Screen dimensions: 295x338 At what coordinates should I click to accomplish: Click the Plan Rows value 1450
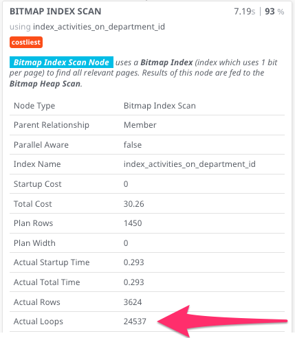click(x=133, y=223)
